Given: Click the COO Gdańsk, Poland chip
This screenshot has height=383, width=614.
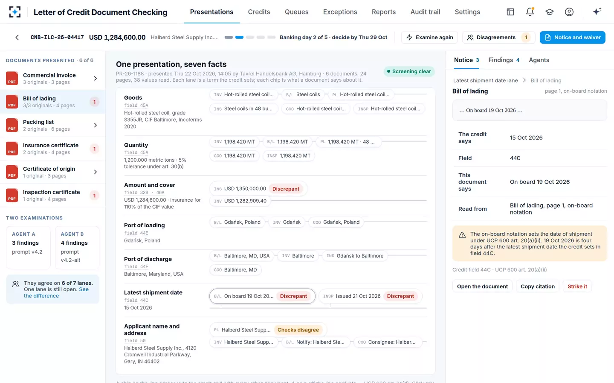Looking at the screenshot, I should 336,222.
